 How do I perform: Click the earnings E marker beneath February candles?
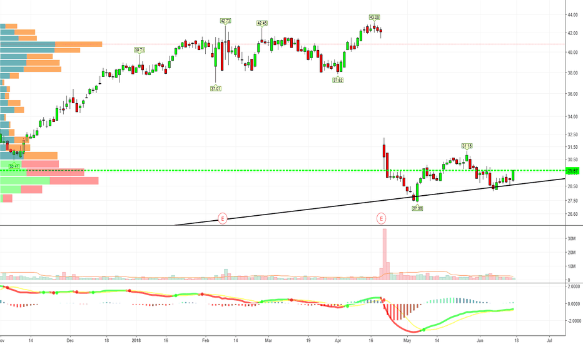(222, 218)
